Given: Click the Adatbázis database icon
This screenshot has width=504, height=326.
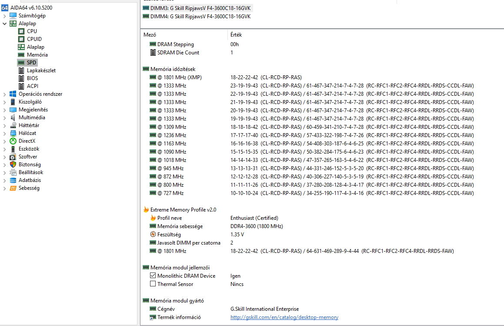Looking at the screenshot, I should (x=13, y=180).
